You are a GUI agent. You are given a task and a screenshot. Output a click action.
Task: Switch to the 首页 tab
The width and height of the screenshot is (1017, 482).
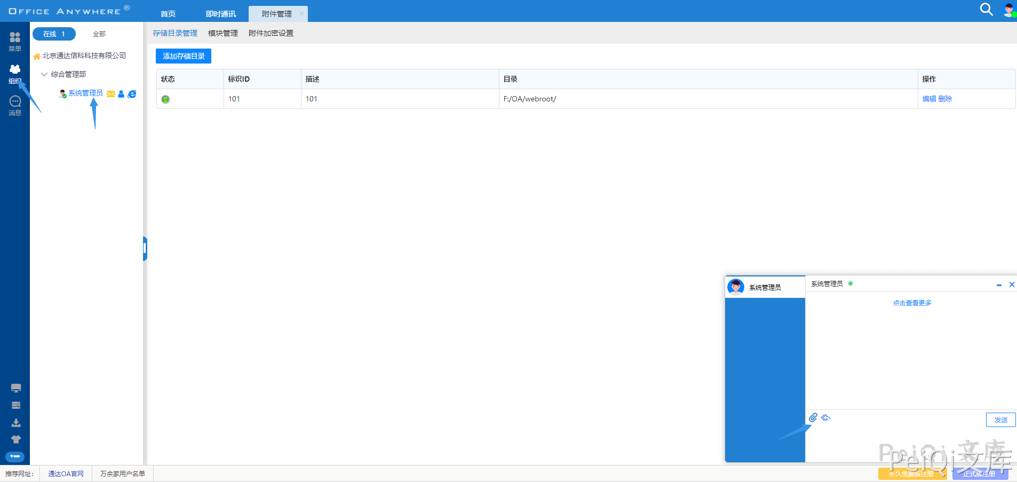168,14
